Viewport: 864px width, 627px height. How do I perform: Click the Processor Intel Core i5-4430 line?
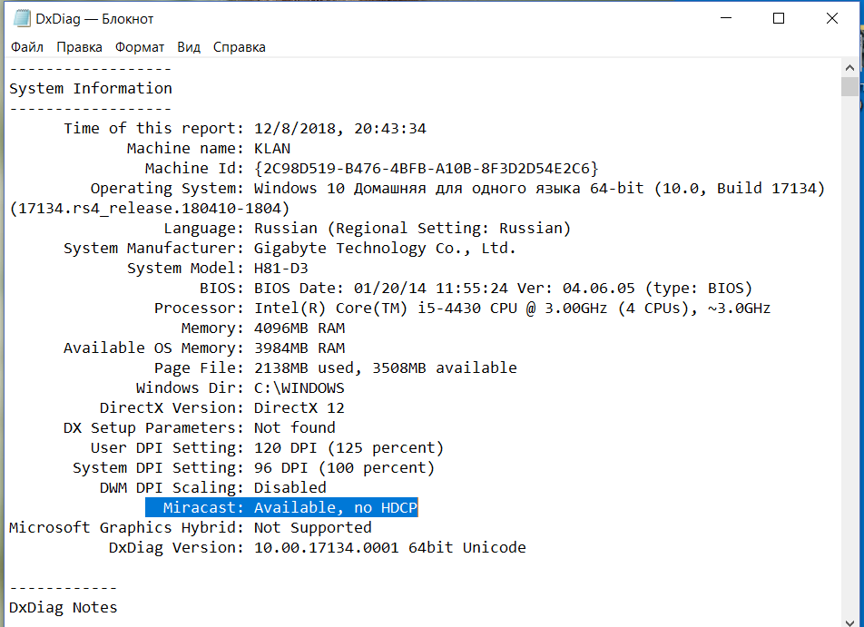click(x=508, y=309)
